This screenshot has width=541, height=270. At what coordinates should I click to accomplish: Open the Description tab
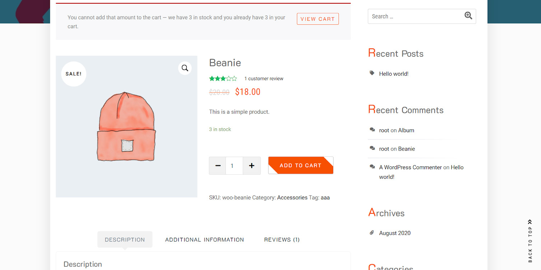(125, 240)
